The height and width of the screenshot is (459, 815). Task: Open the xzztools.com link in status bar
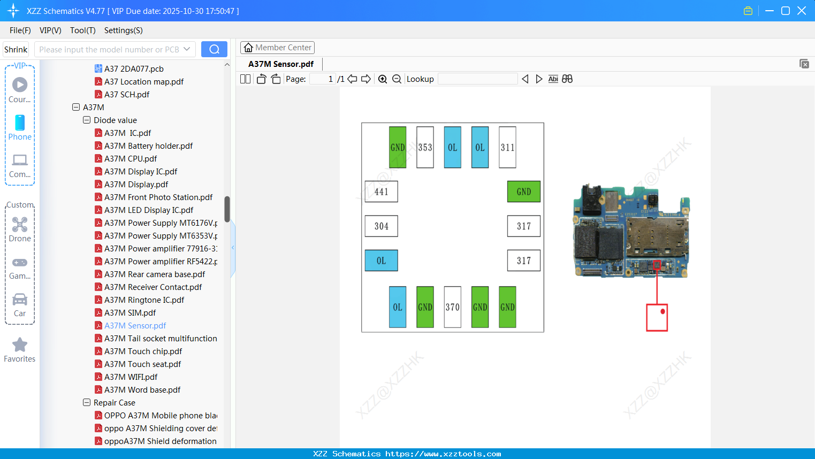click(443, 454)
